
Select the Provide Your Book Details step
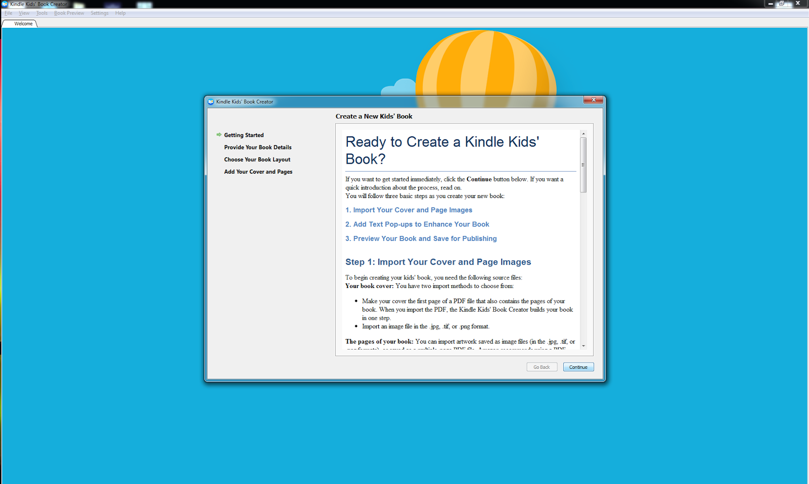pos(257,147)
